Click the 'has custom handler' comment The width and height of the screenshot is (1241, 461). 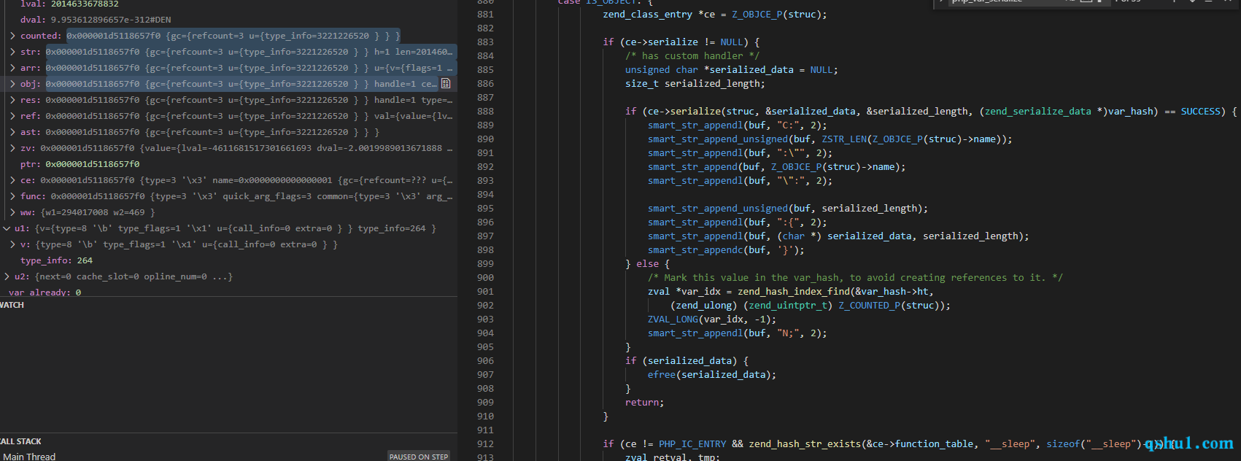tap(692, 56)
